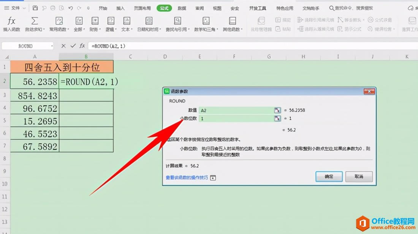Open the All functions (全部) icon
The width and height of the screenshot is (418, 234).
click(79, 21)
